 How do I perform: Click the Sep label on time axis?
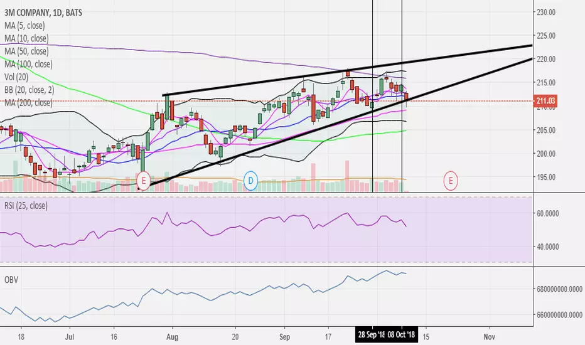284,337
